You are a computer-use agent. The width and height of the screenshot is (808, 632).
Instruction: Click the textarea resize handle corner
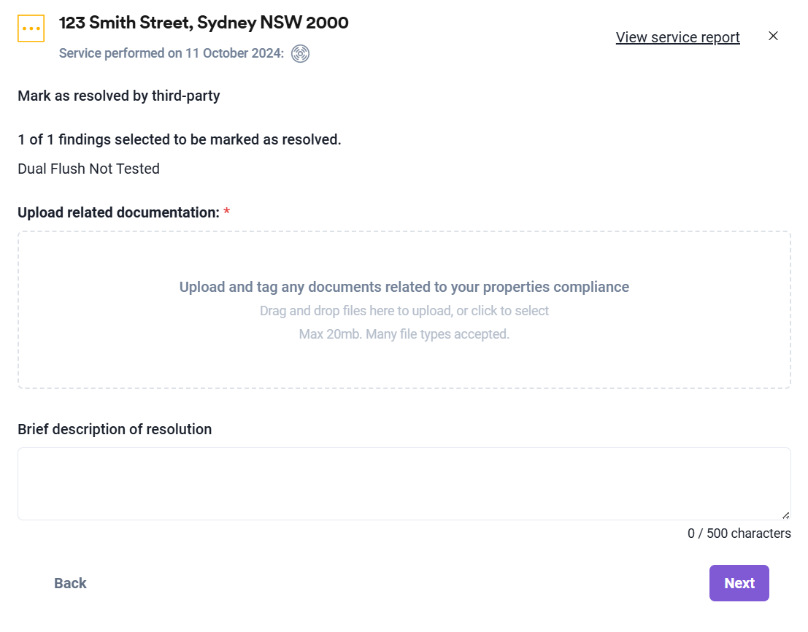pos(785,515)
